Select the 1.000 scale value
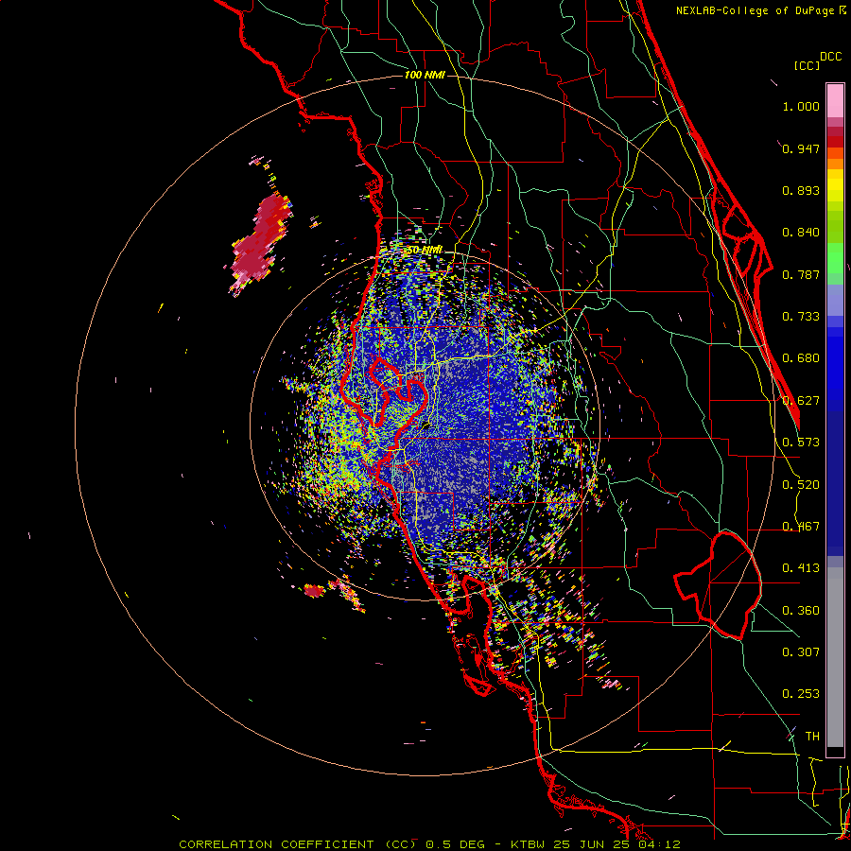The height and width of the screenshot is (851, 851). [x=801, y=106]
